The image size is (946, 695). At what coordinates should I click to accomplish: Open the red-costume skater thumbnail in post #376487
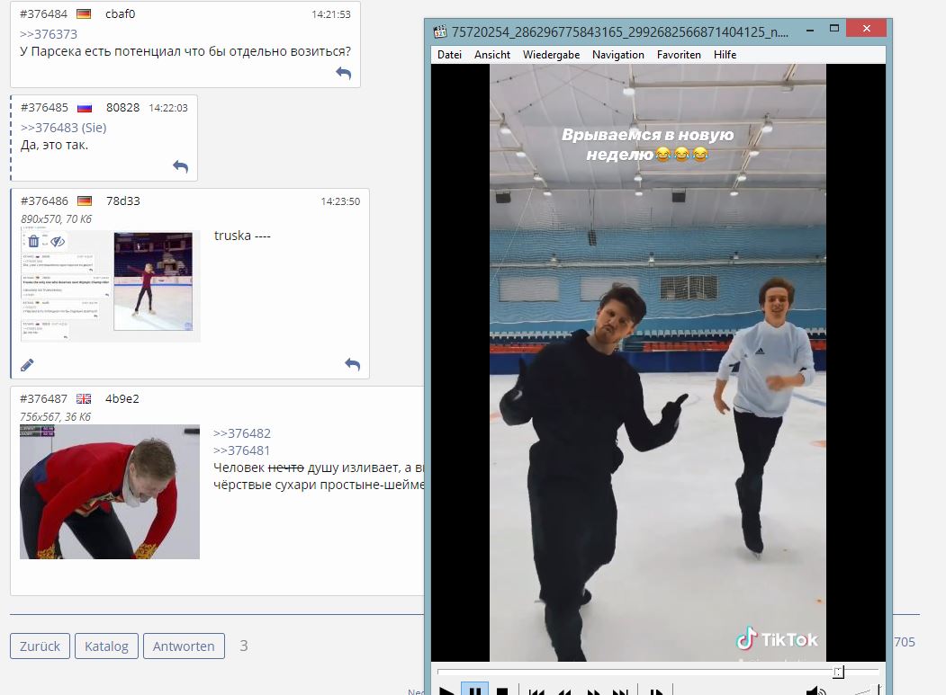coord(110,492)
